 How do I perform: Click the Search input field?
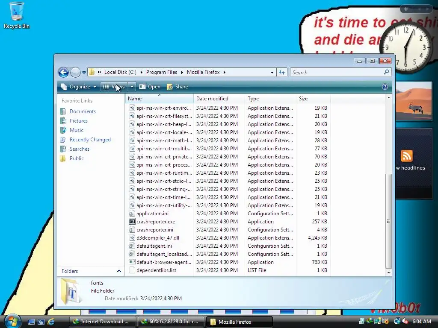point(336,73)
